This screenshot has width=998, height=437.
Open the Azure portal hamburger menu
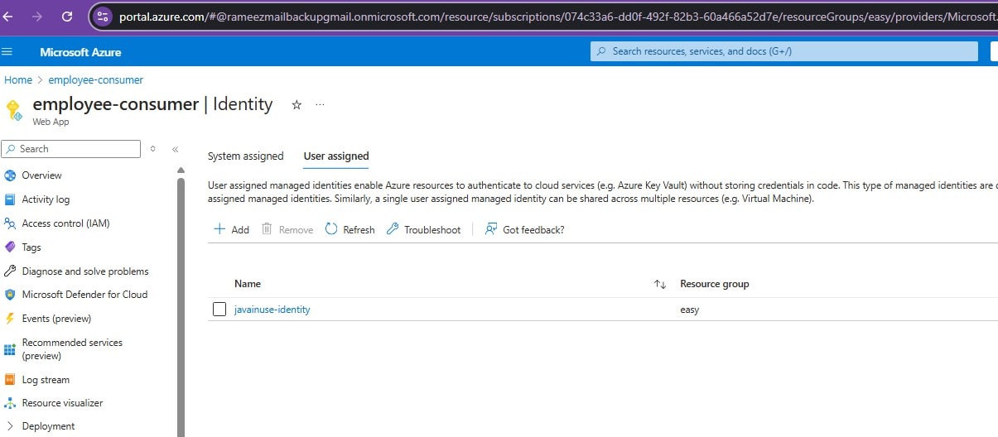click(7, 51)
